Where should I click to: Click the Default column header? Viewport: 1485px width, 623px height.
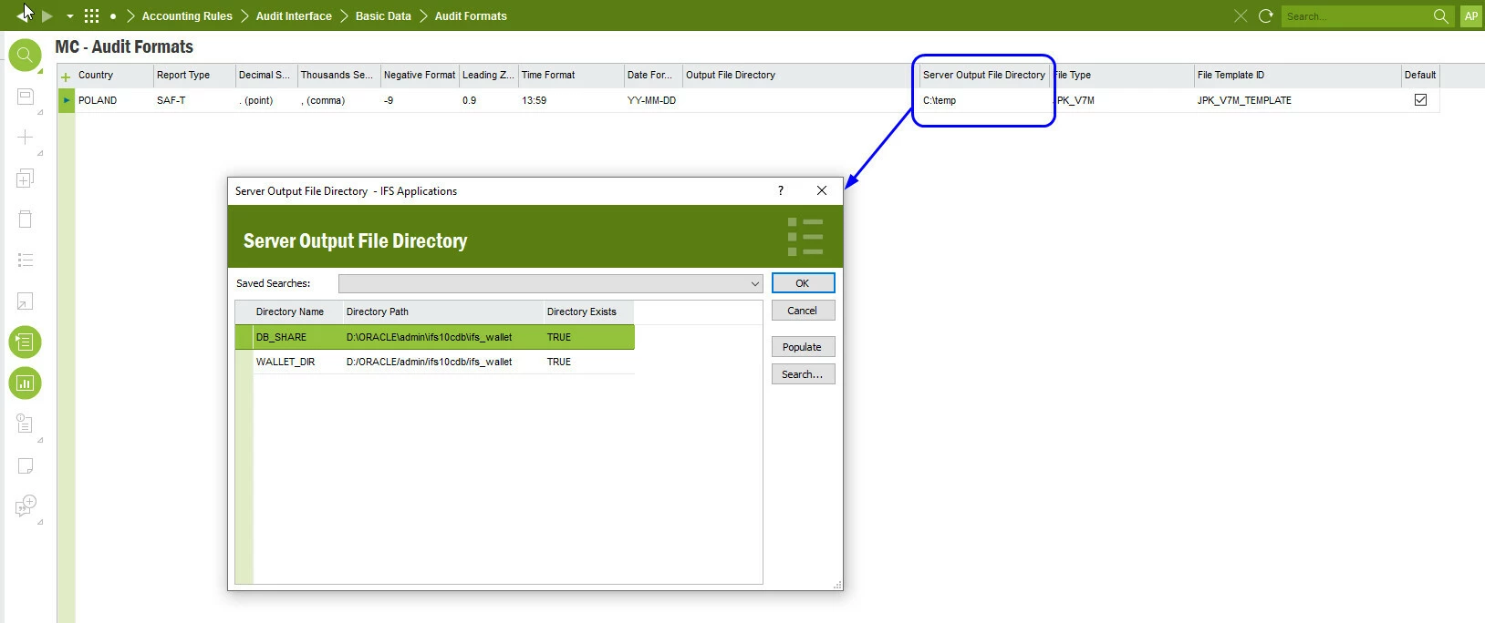click(1420, 75)
